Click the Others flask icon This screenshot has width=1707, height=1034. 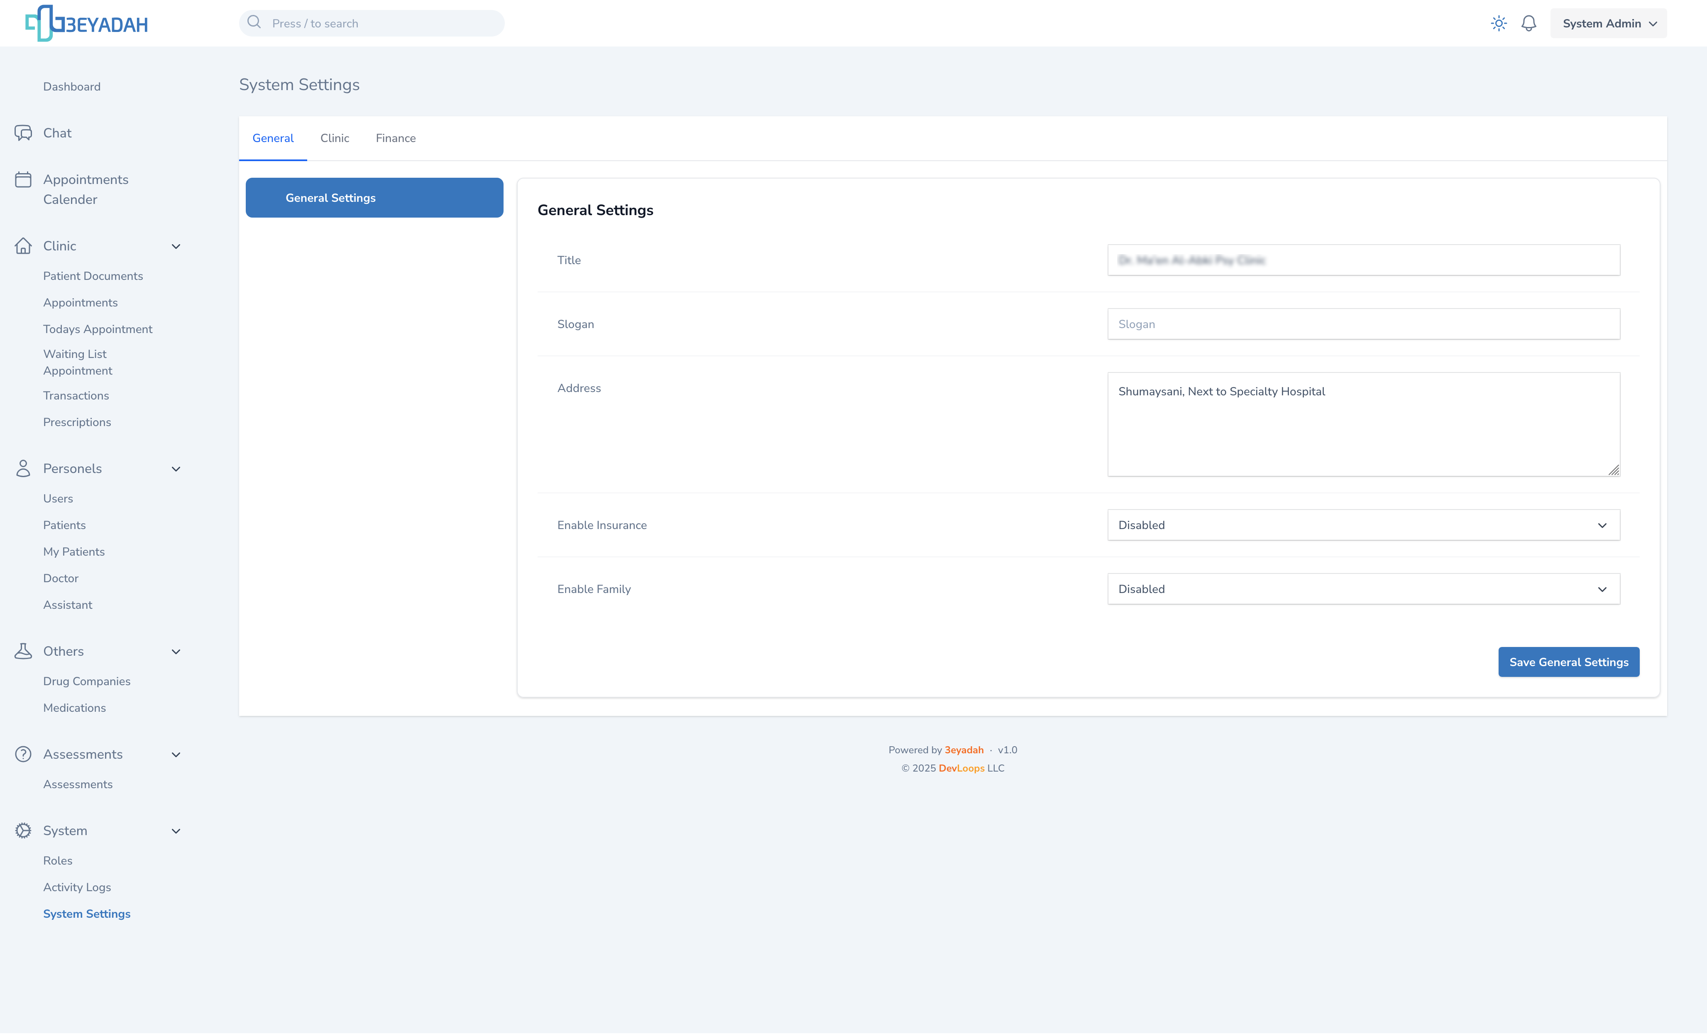point(23,652)
